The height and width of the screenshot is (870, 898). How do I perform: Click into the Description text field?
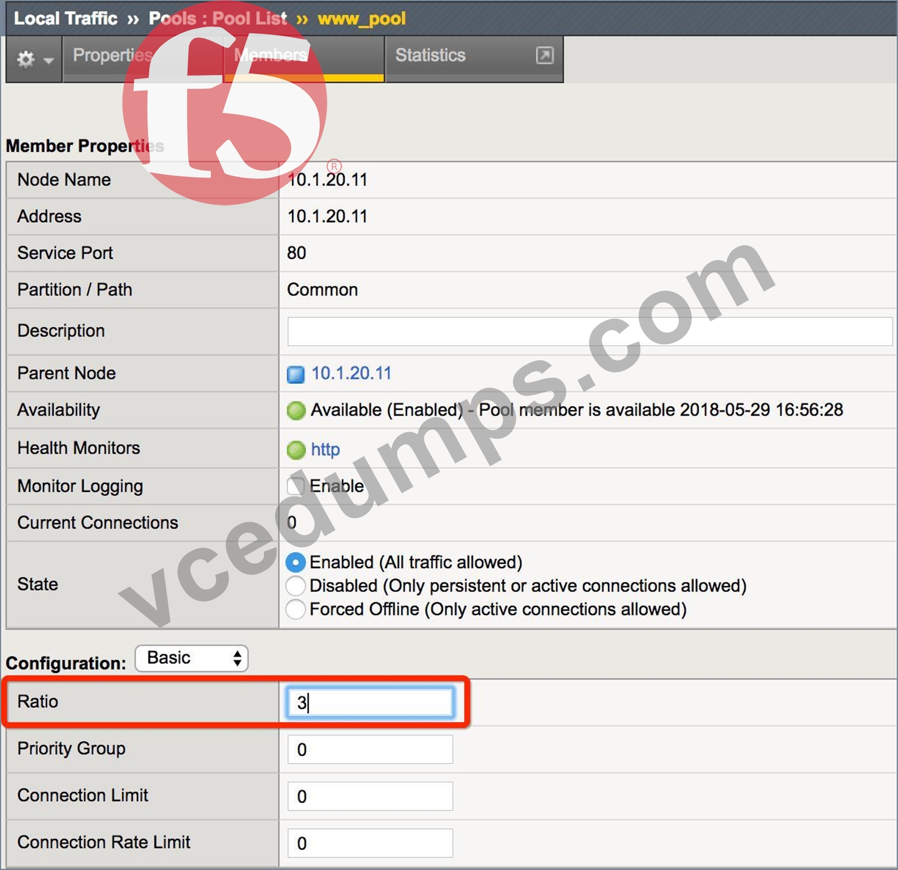589,331
